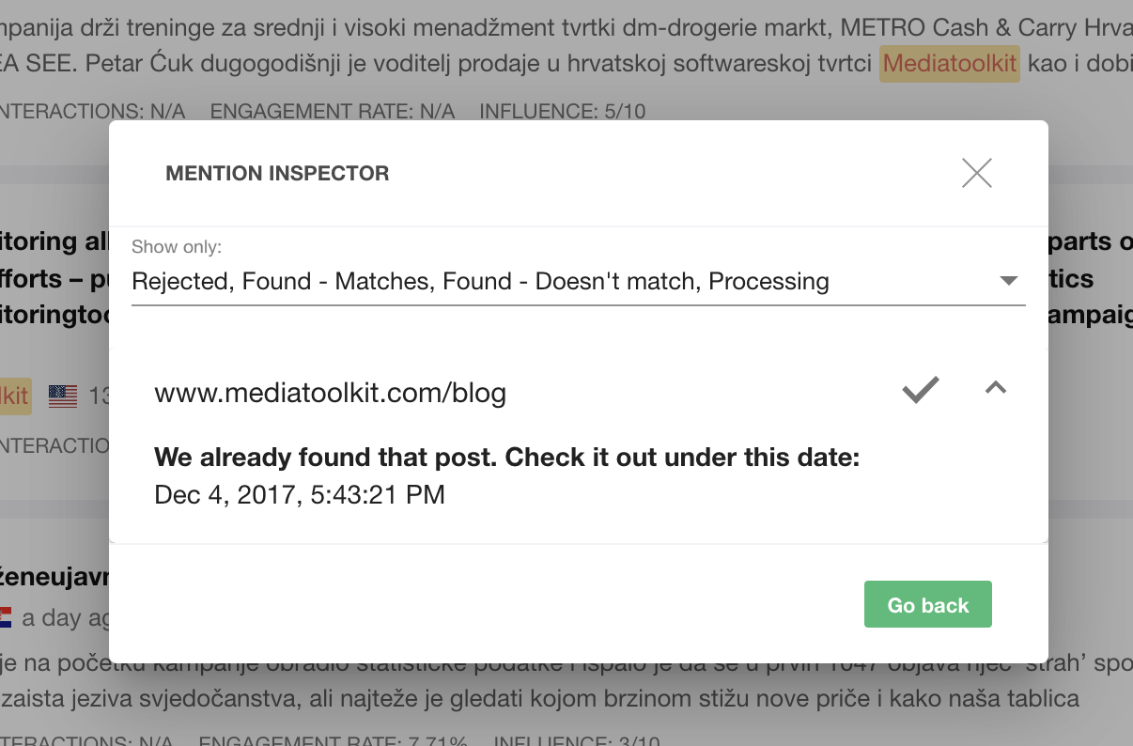Viewport: 1133px width, 746px height.
Task: Click the MENTION INSPECTOR title
Action: coord(277,174)
